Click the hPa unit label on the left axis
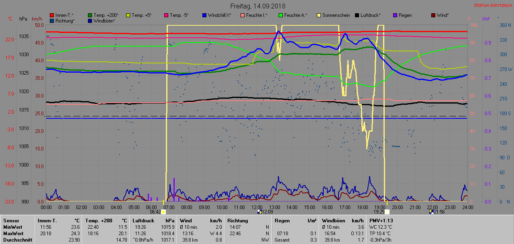The width and height of the screenshot is (514, 244). [23, 19]
